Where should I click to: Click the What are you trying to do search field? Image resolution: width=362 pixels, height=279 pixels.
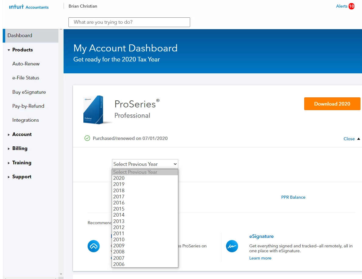pyautogui.click(x=129, y=22)
